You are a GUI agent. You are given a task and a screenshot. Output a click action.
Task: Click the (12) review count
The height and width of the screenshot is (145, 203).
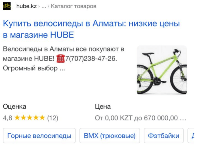(x=53, y=118)
